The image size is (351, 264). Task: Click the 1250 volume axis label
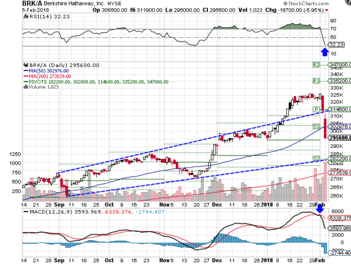pos(15,154)
